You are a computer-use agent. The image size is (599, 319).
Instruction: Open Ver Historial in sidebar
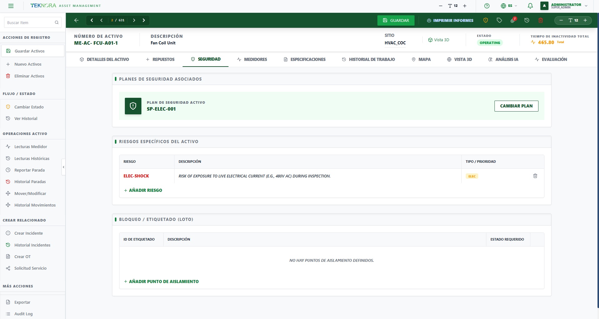click(x=33, y=118)
